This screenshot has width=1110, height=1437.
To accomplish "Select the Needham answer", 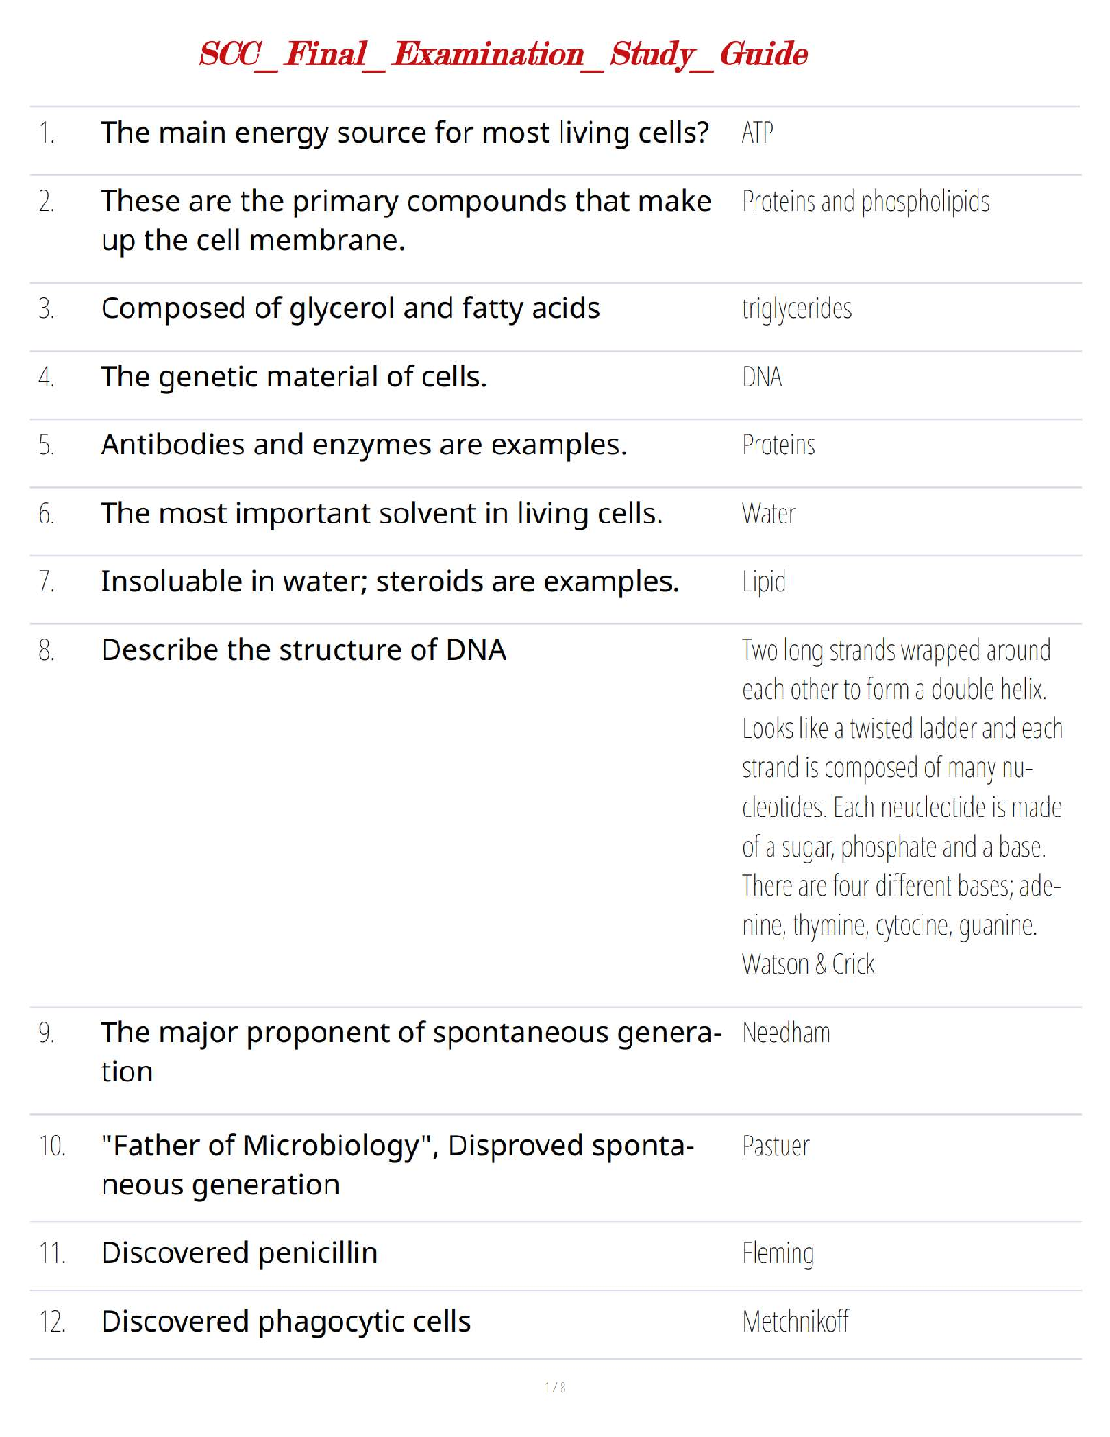I will click(785, 1033).
